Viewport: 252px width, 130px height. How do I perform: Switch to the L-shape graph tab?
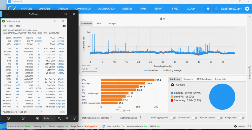(x=112, y=23)
